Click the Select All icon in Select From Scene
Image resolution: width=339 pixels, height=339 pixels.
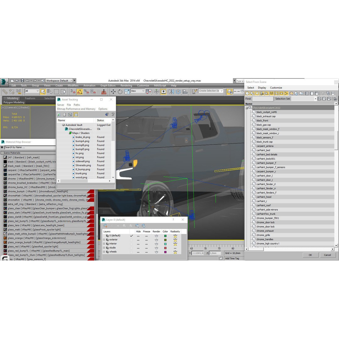pyautogui.click(x=307, y=94)
